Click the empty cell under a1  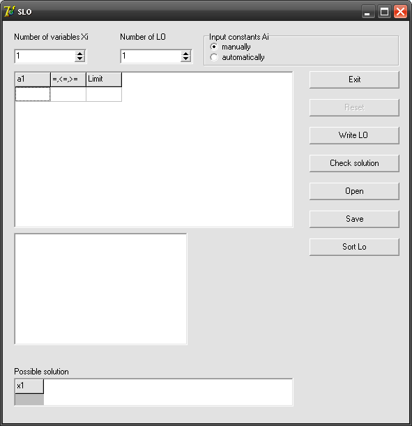click(33, 94)
